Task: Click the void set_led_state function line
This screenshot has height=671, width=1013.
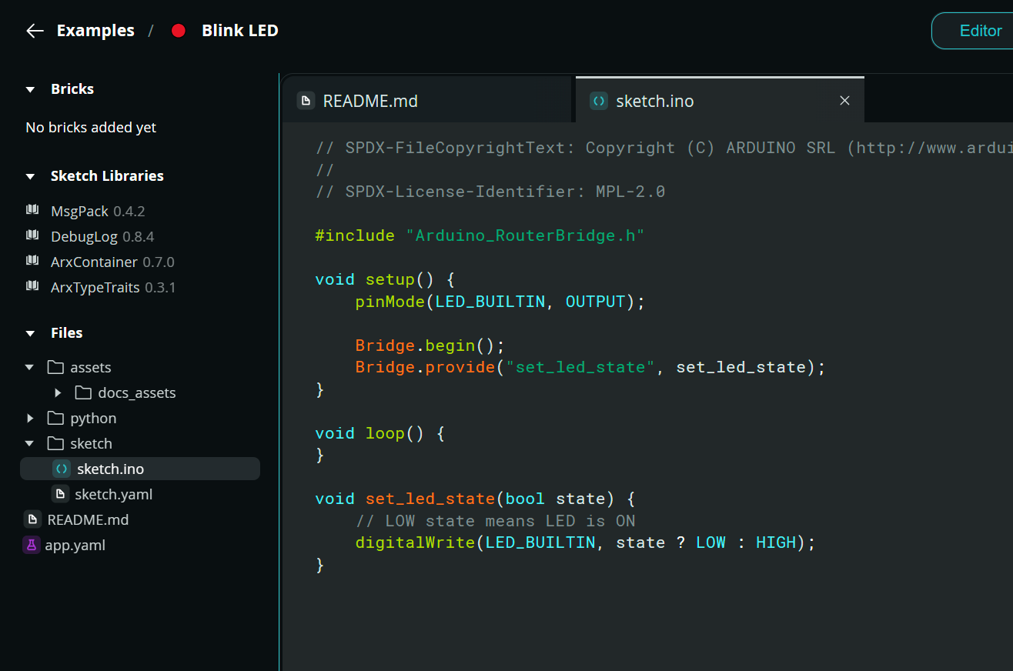Action: 475,499
